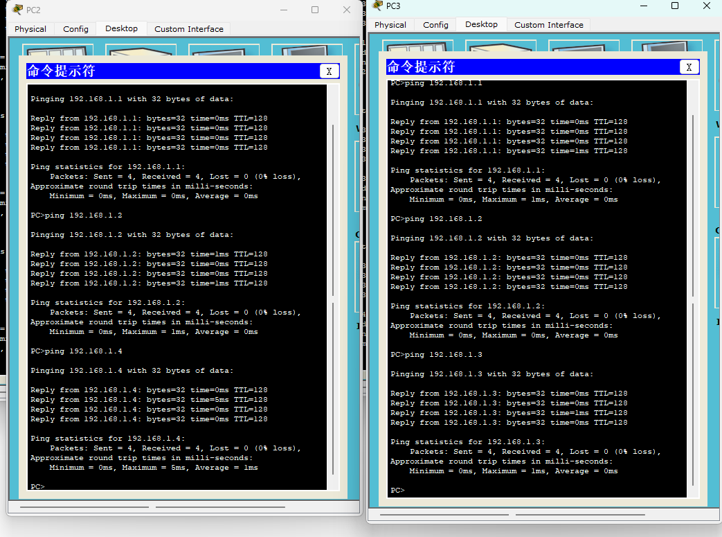Close the PC3 command prompt with X
This screenshot has width=722, height=537.
[689, 67]
